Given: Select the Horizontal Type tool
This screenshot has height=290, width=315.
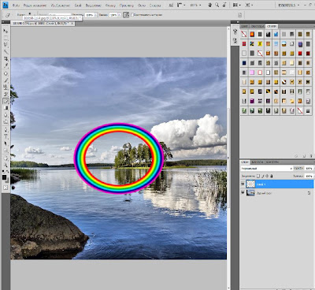Looking at the screenshot, I should coord(6,136).
